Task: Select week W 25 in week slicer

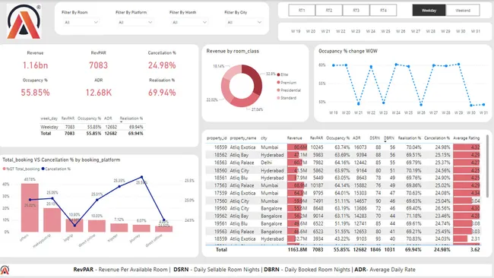Action: pyautogui.click(x=385, y=31)
